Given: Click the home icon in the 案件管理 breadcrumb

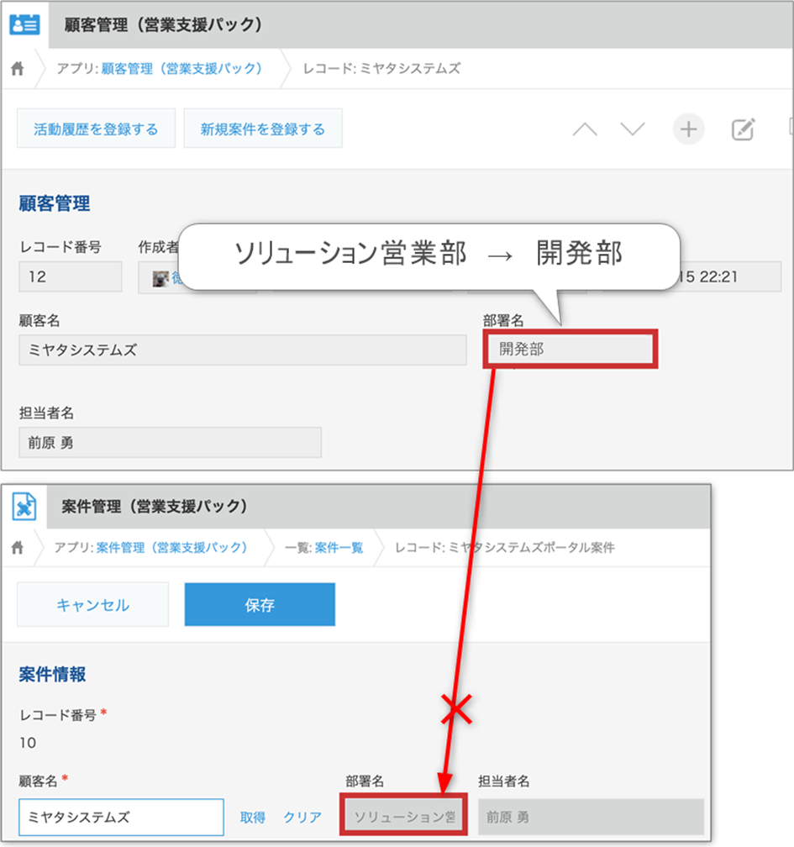Looking at the screenshot, I should (17, 548).
